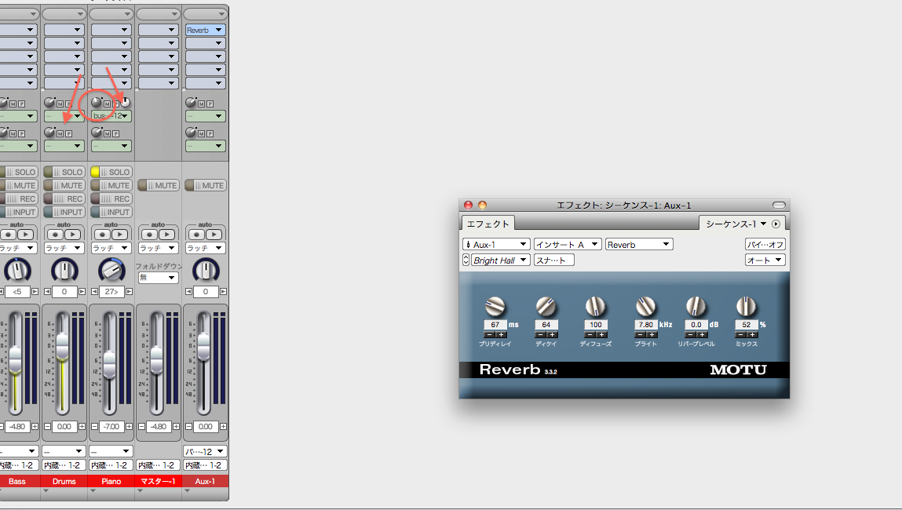Click automation play button on Aux-1
This screenshot has height=510, width=902.
(214, 235)
